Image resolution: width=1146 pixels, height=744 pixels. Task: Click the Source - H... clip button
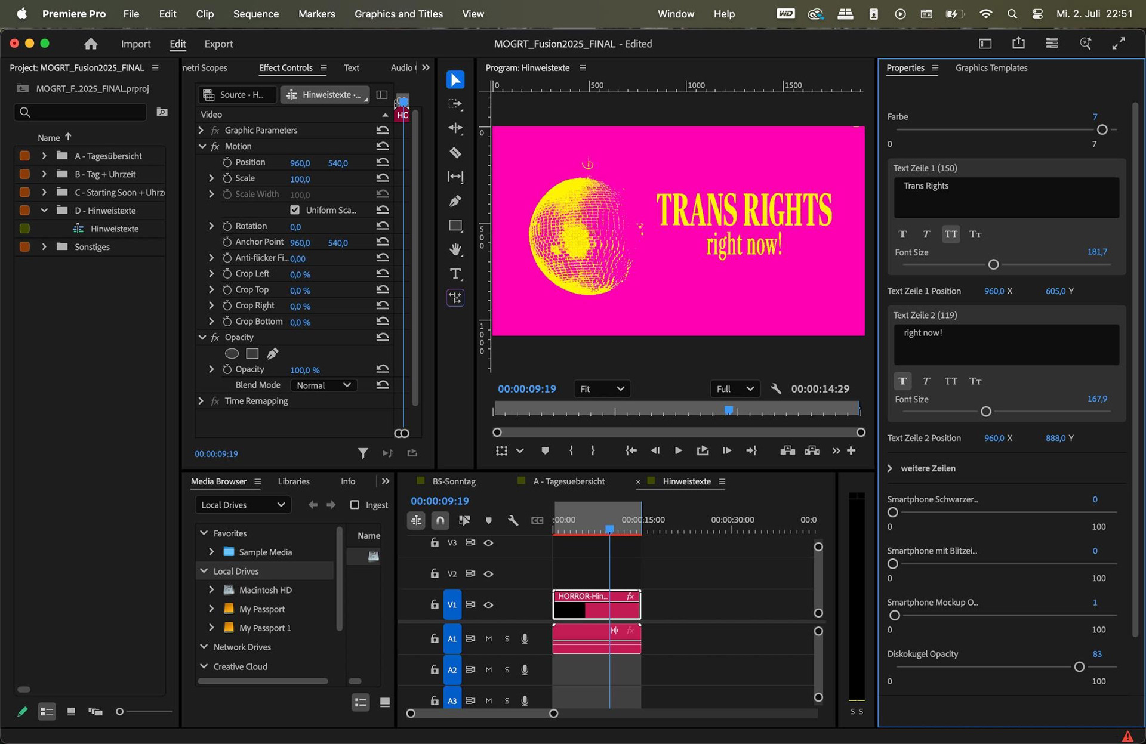click(238, 94)
